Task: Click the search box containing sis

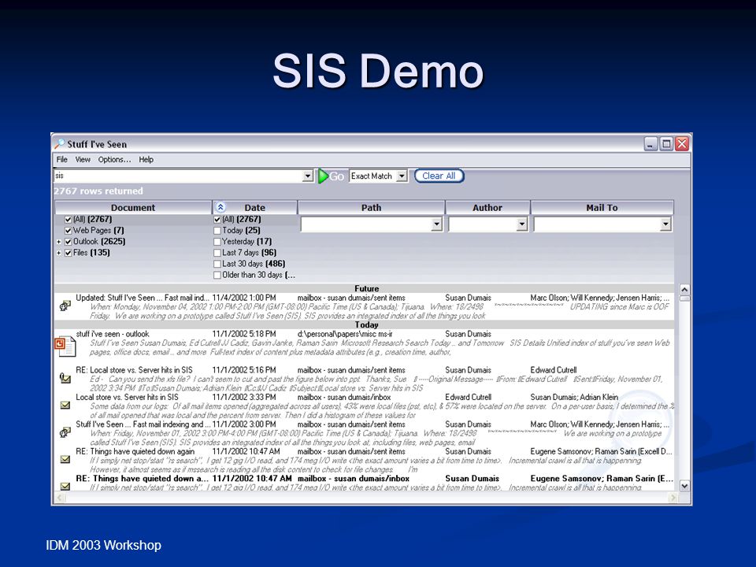Action: pos(179,176)
